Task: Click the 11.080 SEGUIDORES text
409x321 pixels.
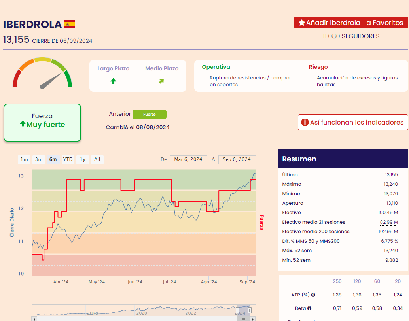Action: pos(351,36)
